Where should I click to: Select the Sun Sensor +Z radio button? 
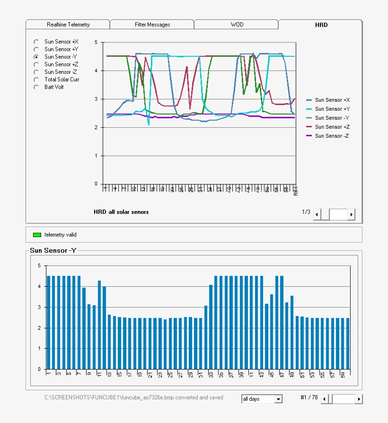[36, 64]
